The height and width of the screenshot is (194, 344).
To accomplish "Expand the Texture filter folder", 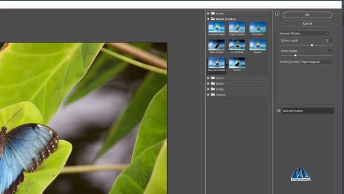I will (209, 95).
